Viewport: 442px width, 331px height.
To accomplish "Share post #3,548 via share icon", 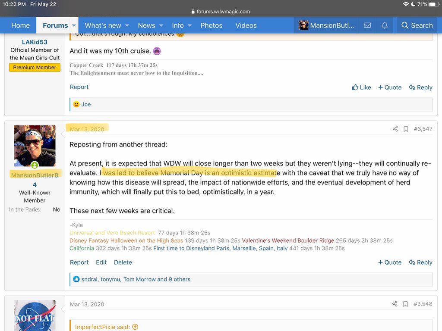I will coord(395,304).
